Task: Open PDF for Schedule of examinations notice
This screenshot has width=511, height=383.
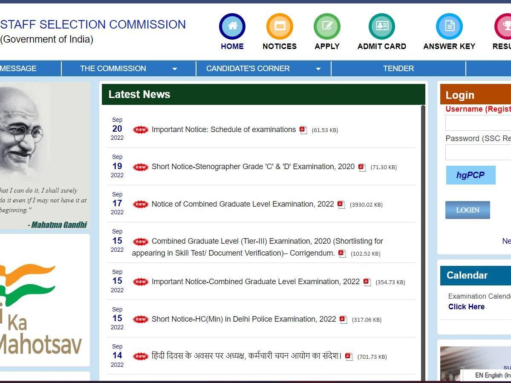Action: point(303,130)
